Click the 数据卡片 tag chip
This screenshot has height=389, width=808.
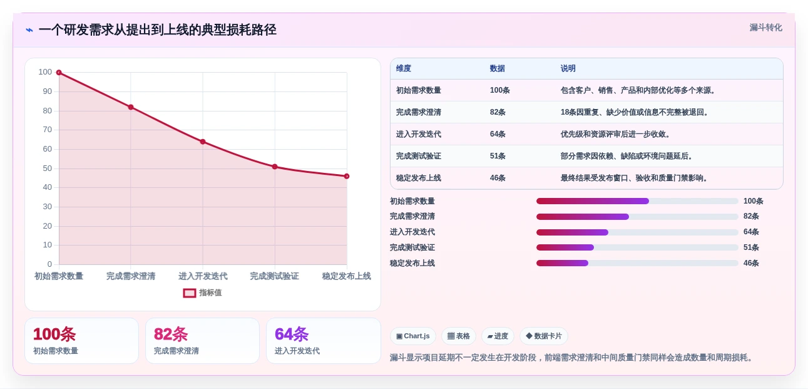coord(544,336)
